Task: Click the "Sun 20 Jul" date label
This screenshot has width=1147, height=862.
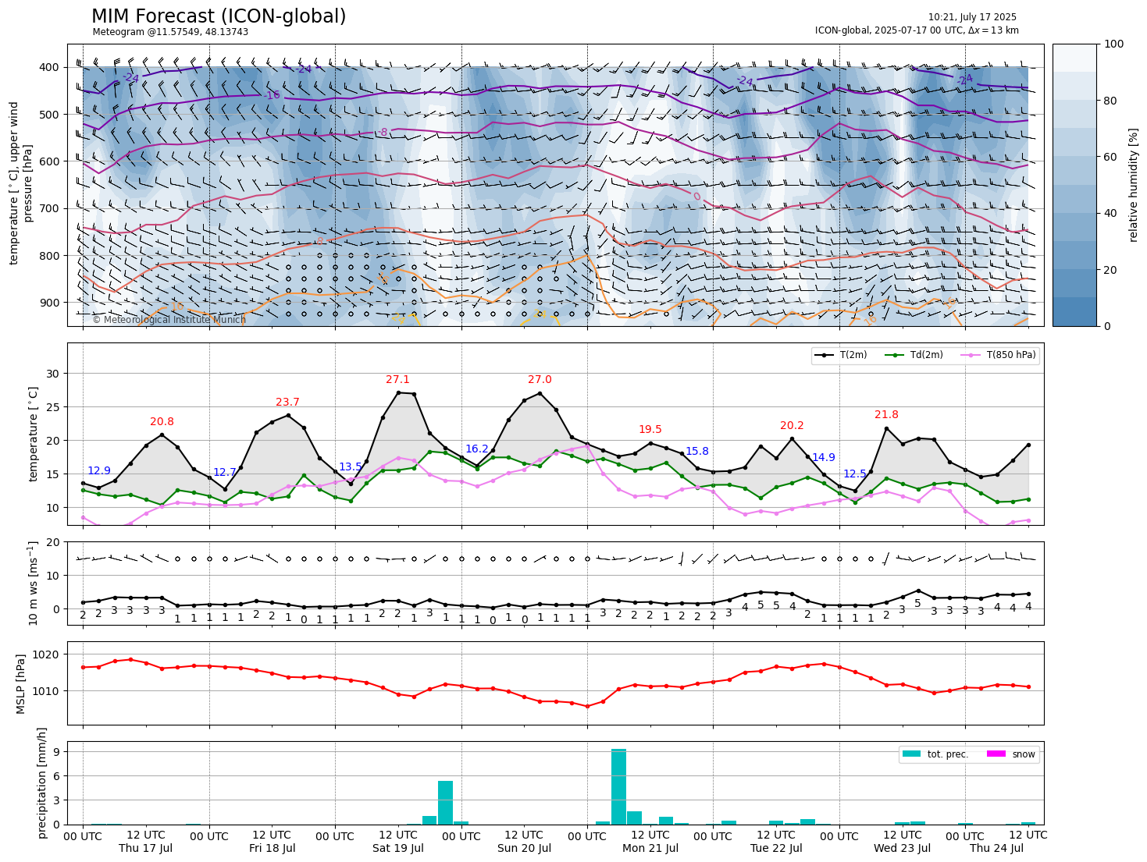Action: coord(524,849)
